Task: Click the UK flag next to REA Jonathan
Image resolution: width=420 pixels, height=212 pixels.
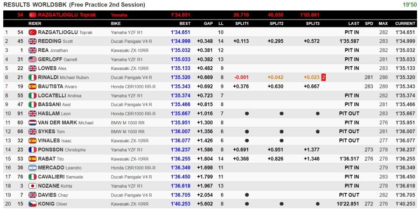Action: [x=32, y=50]
